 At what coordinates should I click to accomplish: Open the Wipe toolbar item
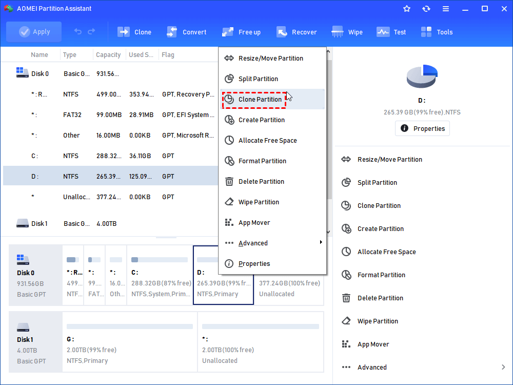[347, 32]
